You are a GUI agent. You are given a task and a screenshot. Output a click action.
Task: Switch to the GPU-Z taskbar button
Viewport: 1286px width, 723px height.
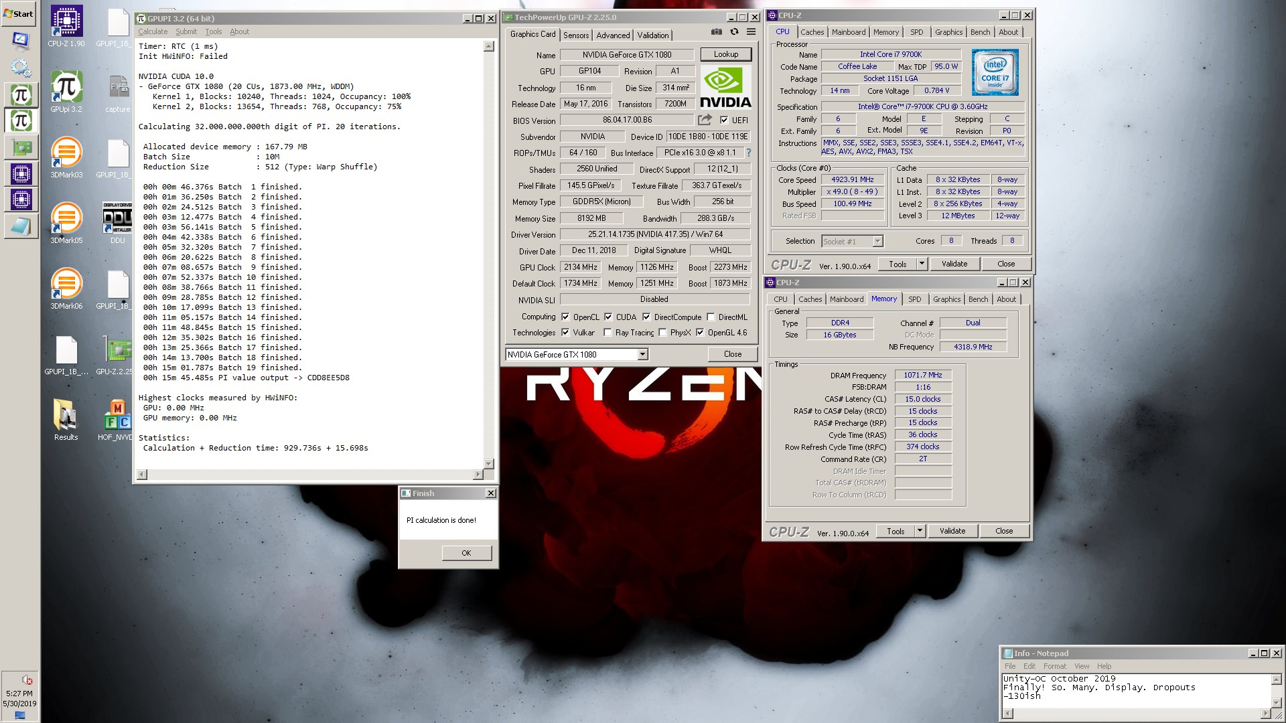tap(21, 147)
